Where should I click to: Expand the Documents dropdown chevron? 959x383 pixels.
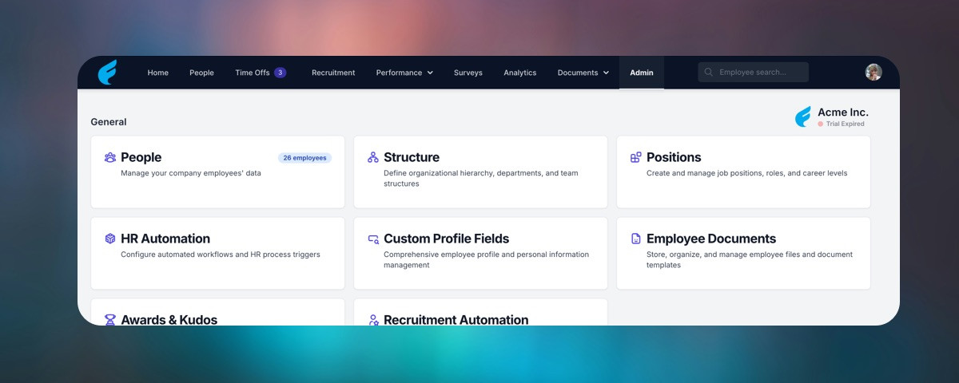coord(606,73)
